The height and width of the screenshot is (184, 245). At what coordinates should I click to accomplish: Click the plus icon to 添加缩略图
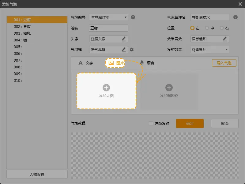(x=169, y=88)
